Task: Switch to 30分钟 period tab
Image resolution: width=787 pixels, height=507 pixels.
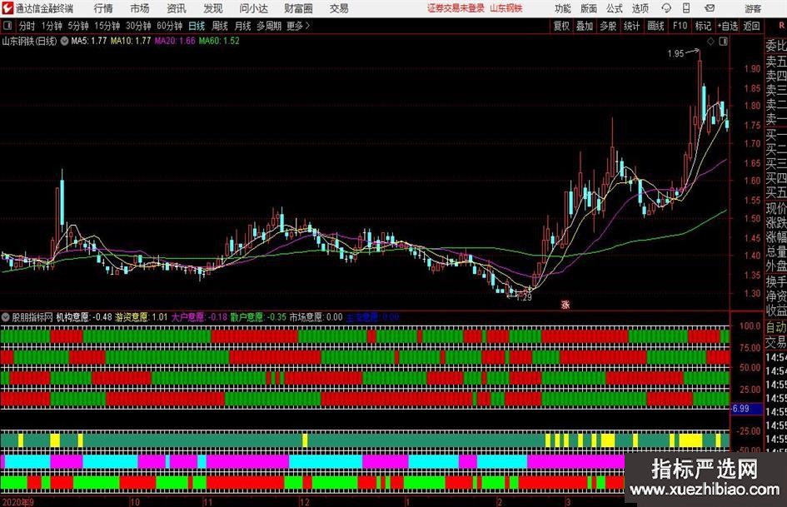Action: click(138, 26)
